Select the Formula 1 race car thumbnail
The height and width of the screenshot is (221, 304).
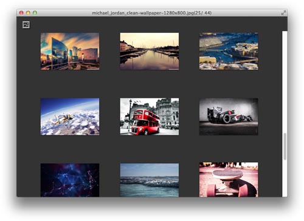point(229,117)
